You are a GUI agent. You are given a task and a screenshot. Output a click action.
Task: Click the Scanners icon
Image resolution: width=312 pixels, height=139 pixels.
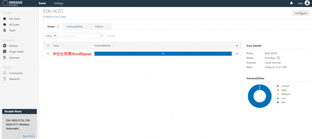[x=5, y=58]
